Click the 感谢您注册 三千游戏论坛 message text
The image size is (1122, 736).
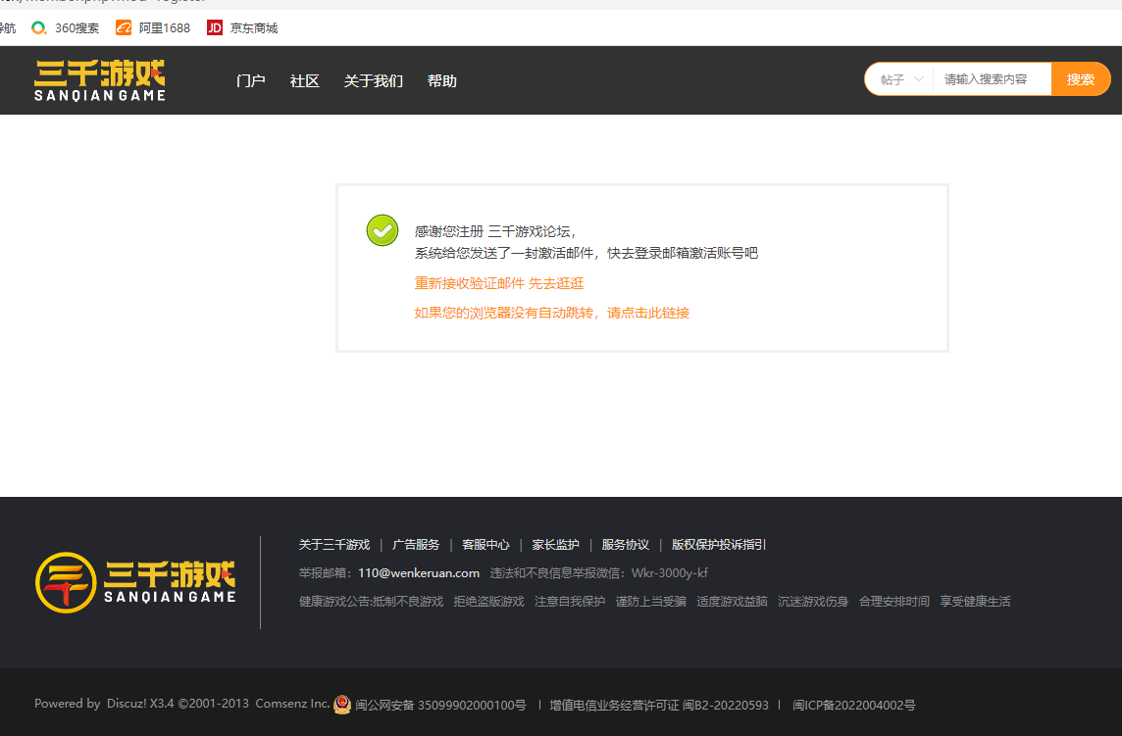[495, 231]
